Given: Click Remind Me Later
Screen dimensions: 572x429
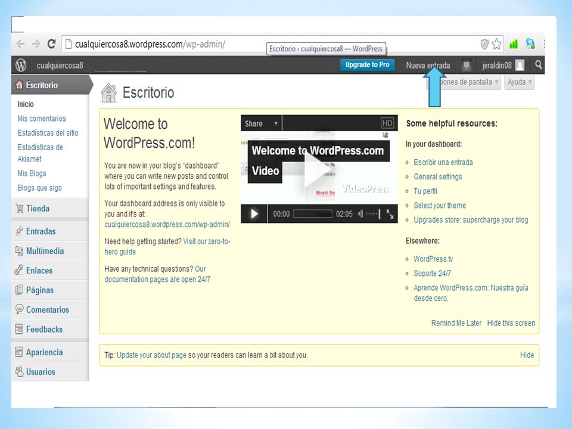Looking at the screenshot, I should click(456, 323).
